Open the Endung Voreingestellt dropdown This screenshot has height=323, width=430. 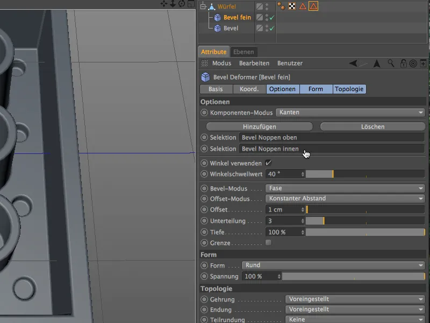[x=355, y=309]
